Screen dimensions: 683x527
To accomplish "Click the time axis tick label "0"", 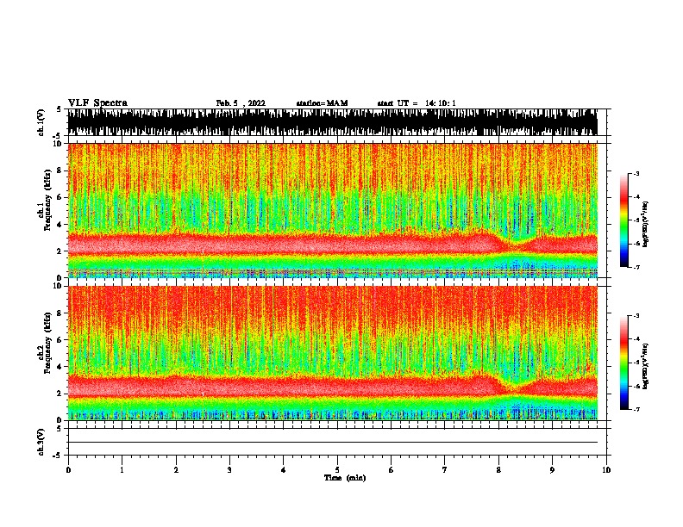I will [x=68, y=470].
